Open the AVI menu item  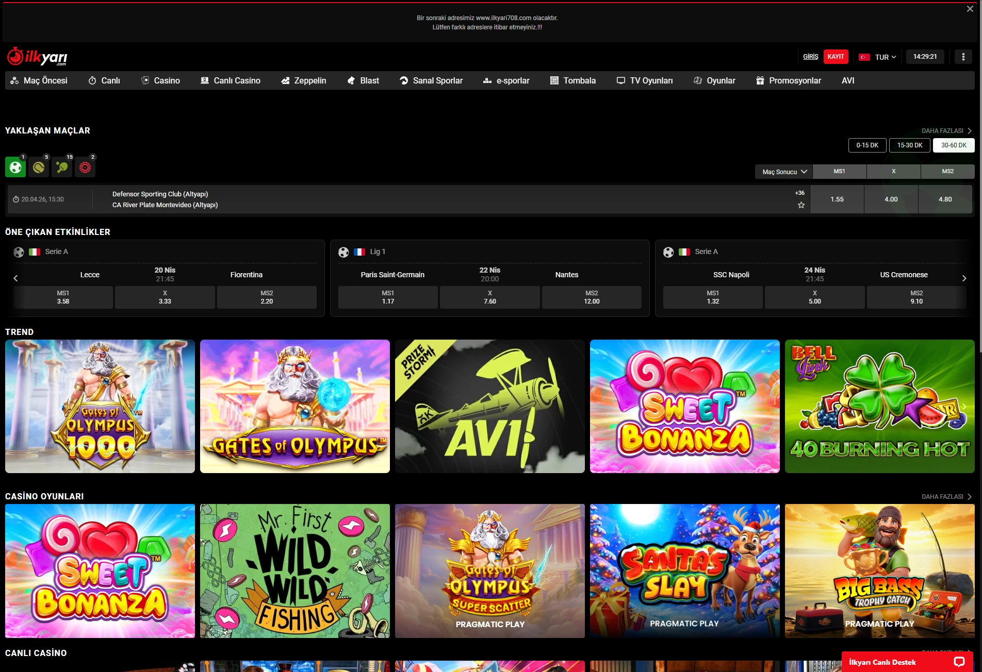coord(848,80)
